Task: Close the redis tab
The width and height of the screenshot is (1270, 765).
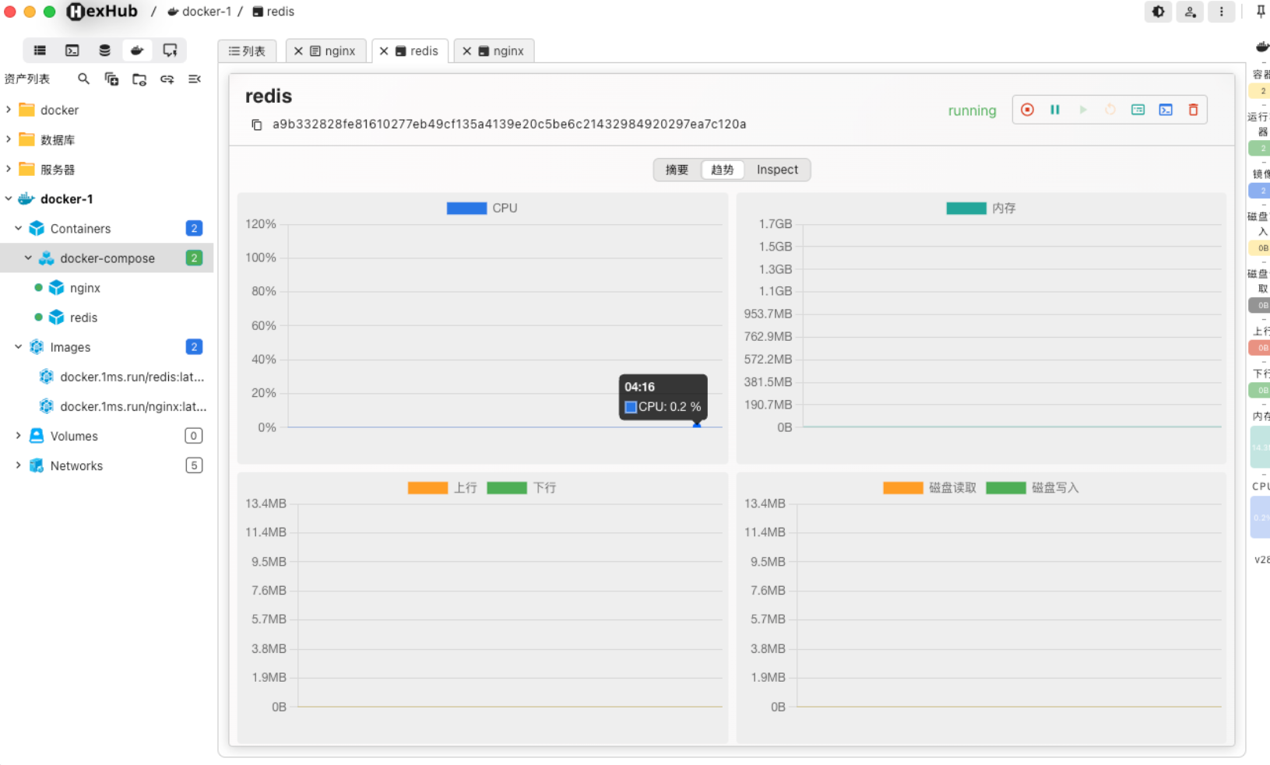Action: tap(384, 51)
